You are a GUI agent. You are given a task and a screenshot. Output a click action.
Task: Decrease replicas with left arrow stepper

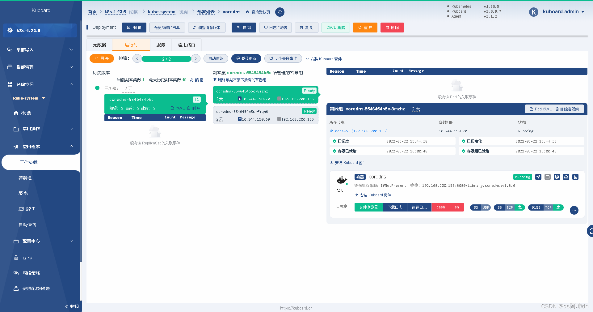[137, 58]
